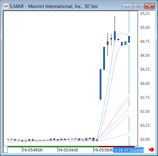Maximize the S.MAR chart window
158x156 pixels.
coord(139,6)
